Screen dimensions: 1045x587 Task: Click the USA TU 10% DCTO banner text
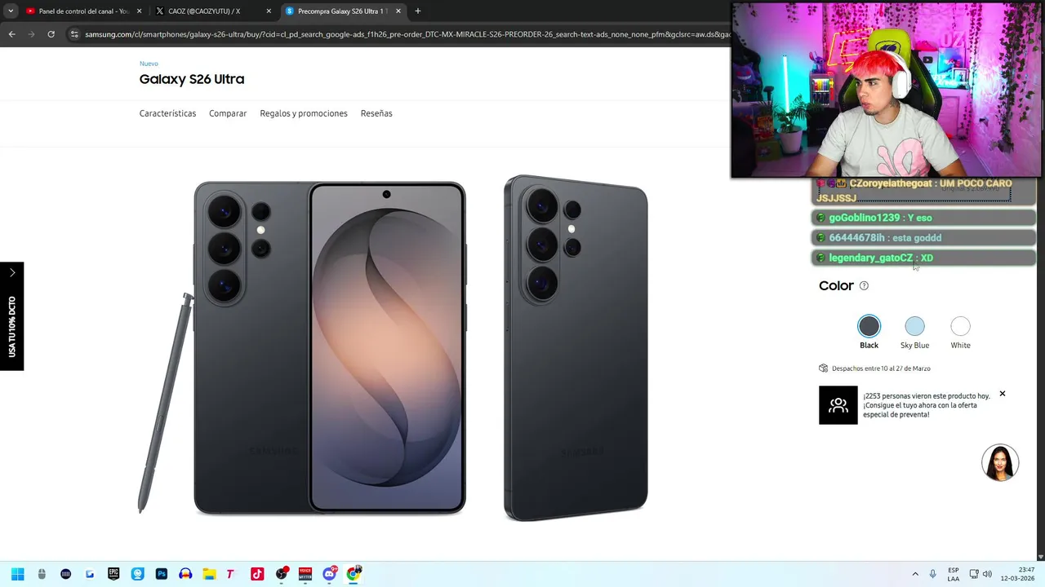[x=11, y=326]
